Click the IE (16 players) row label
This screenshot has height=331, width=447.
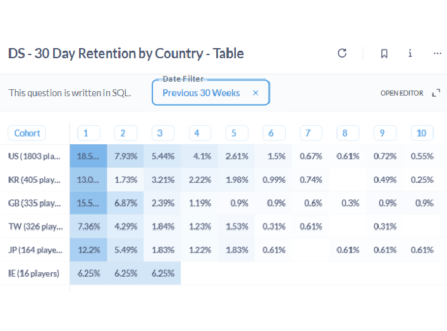click(34, 273)
